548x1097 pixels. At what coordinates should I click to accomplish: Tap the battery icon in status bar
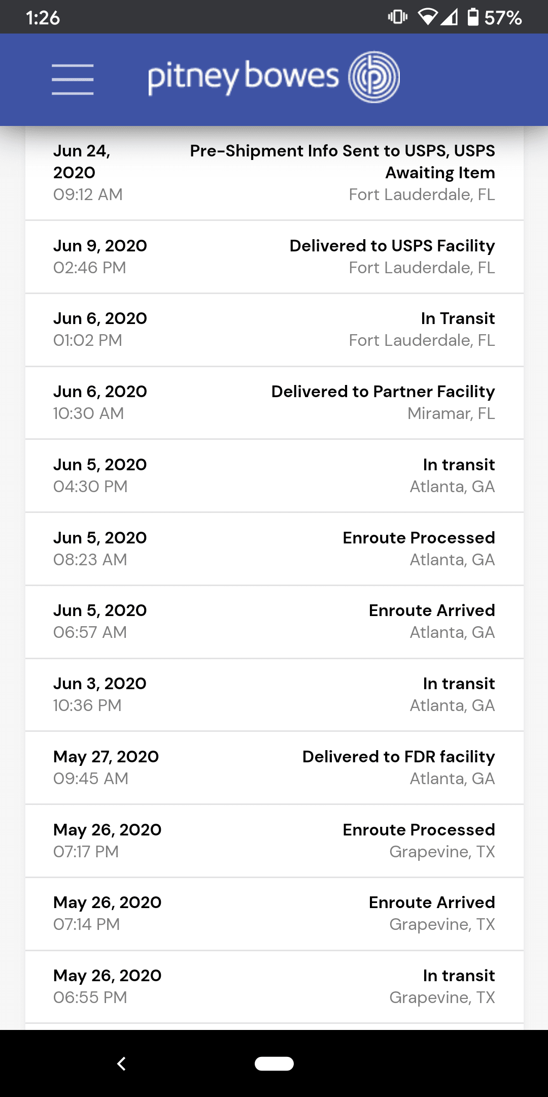472,17
